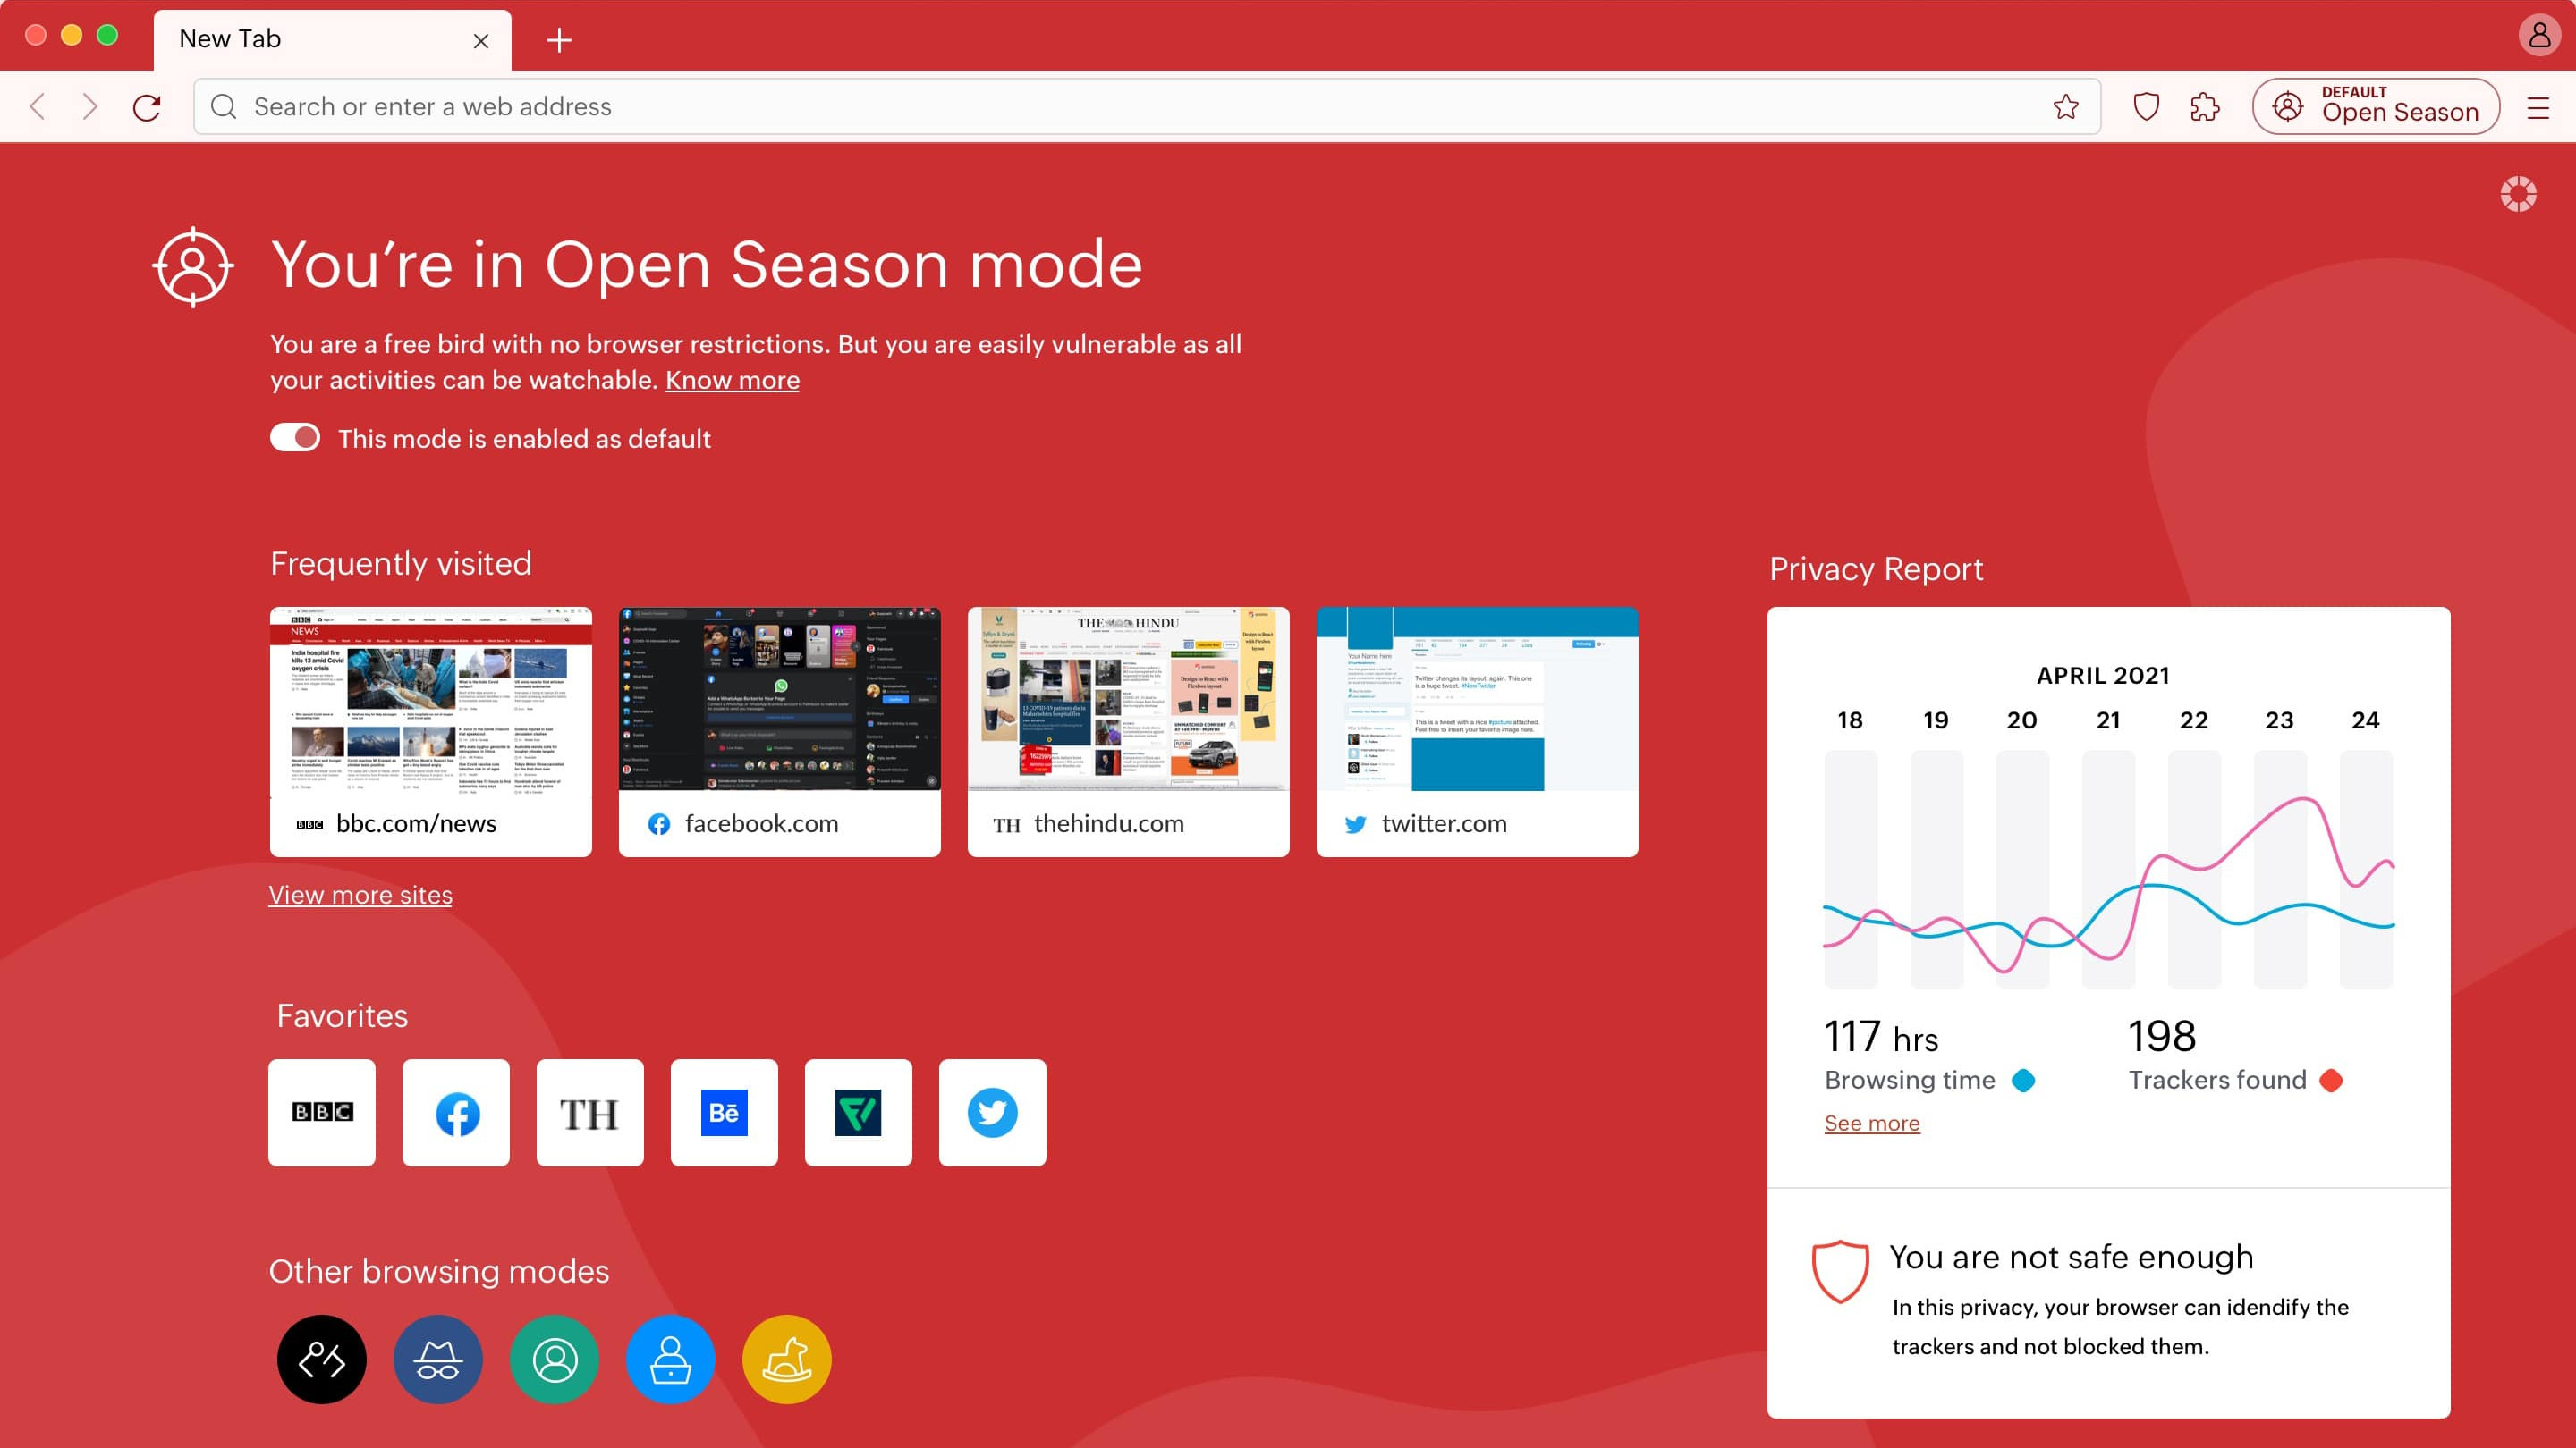Click 'View more sites' expander link
Screen dimensions: 2576x1448
point(361,895)
